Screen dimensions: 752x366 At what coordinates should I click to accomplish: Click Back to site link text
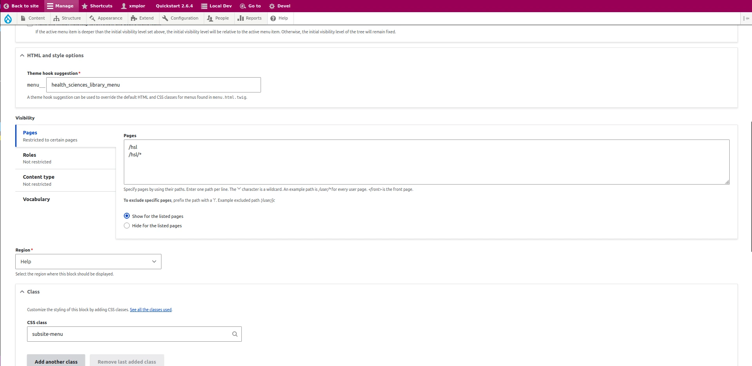coord(25,6)
